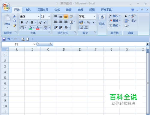Open number format dropdown 常规
This screenshot has height=115, width=150.
pos(94,17)
